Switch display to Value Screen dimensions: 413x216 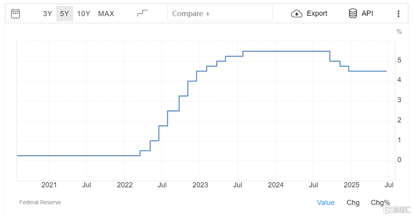[x=326, y=203]
